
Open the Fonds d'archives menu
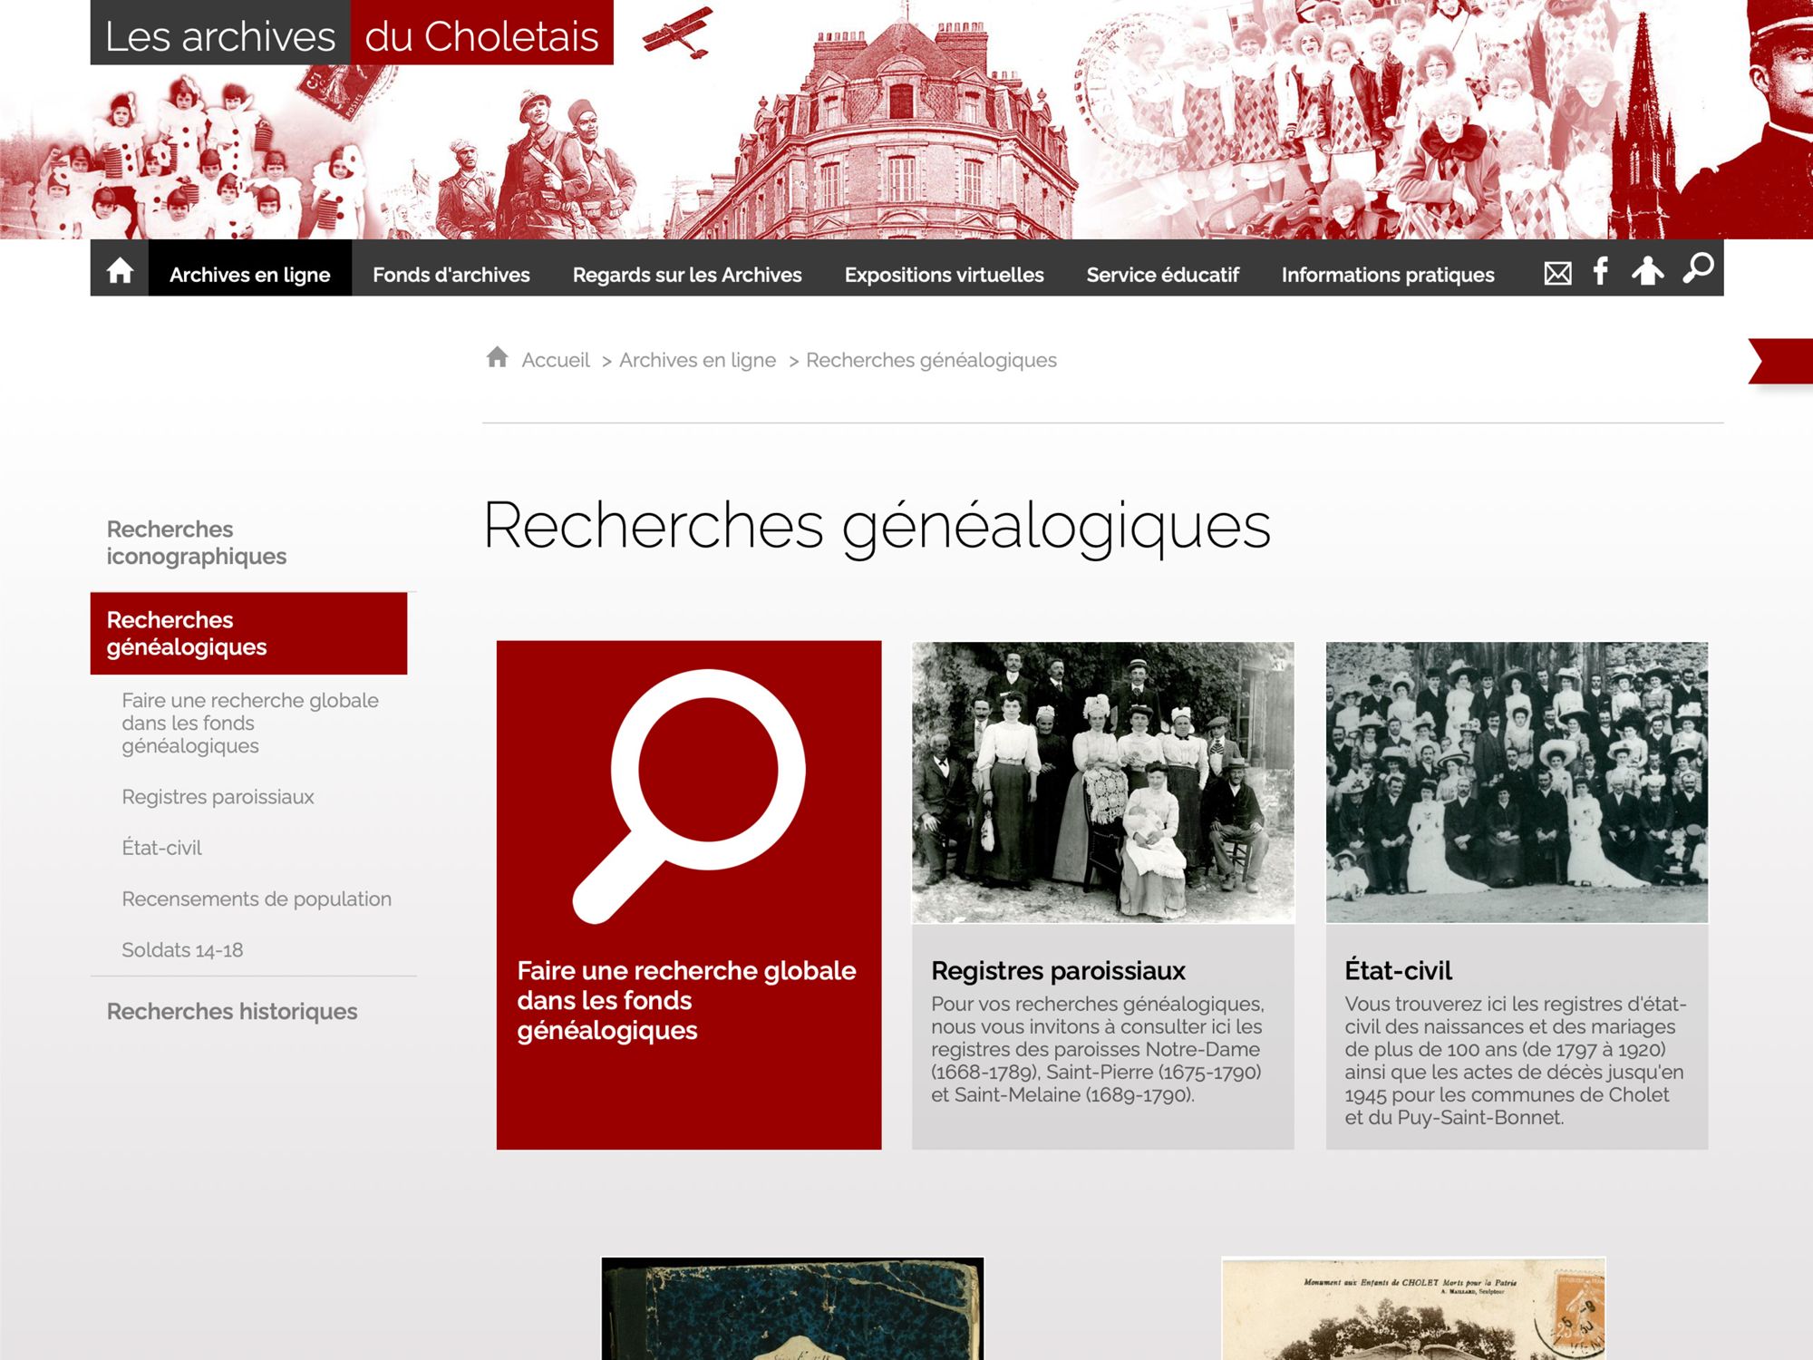tap(451, 275)
